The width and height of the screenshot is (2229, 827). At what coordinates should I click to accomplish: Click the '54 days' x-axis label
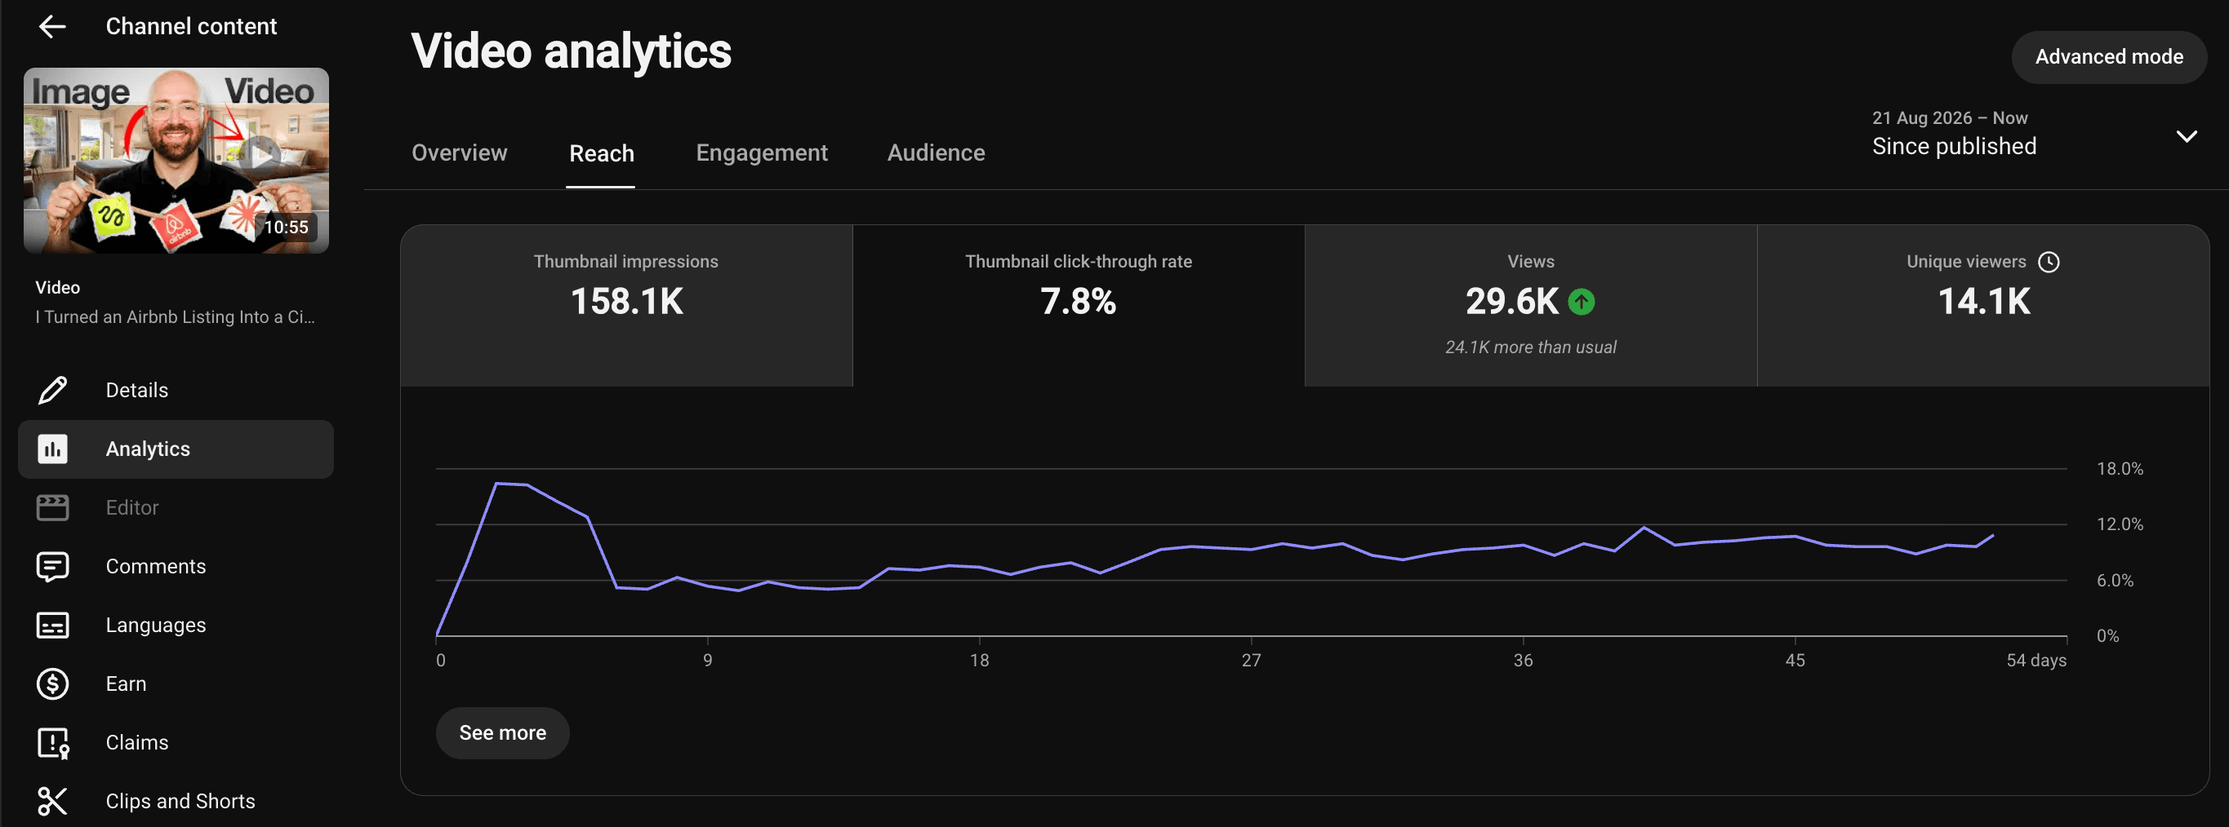[x=2035, y=661]
